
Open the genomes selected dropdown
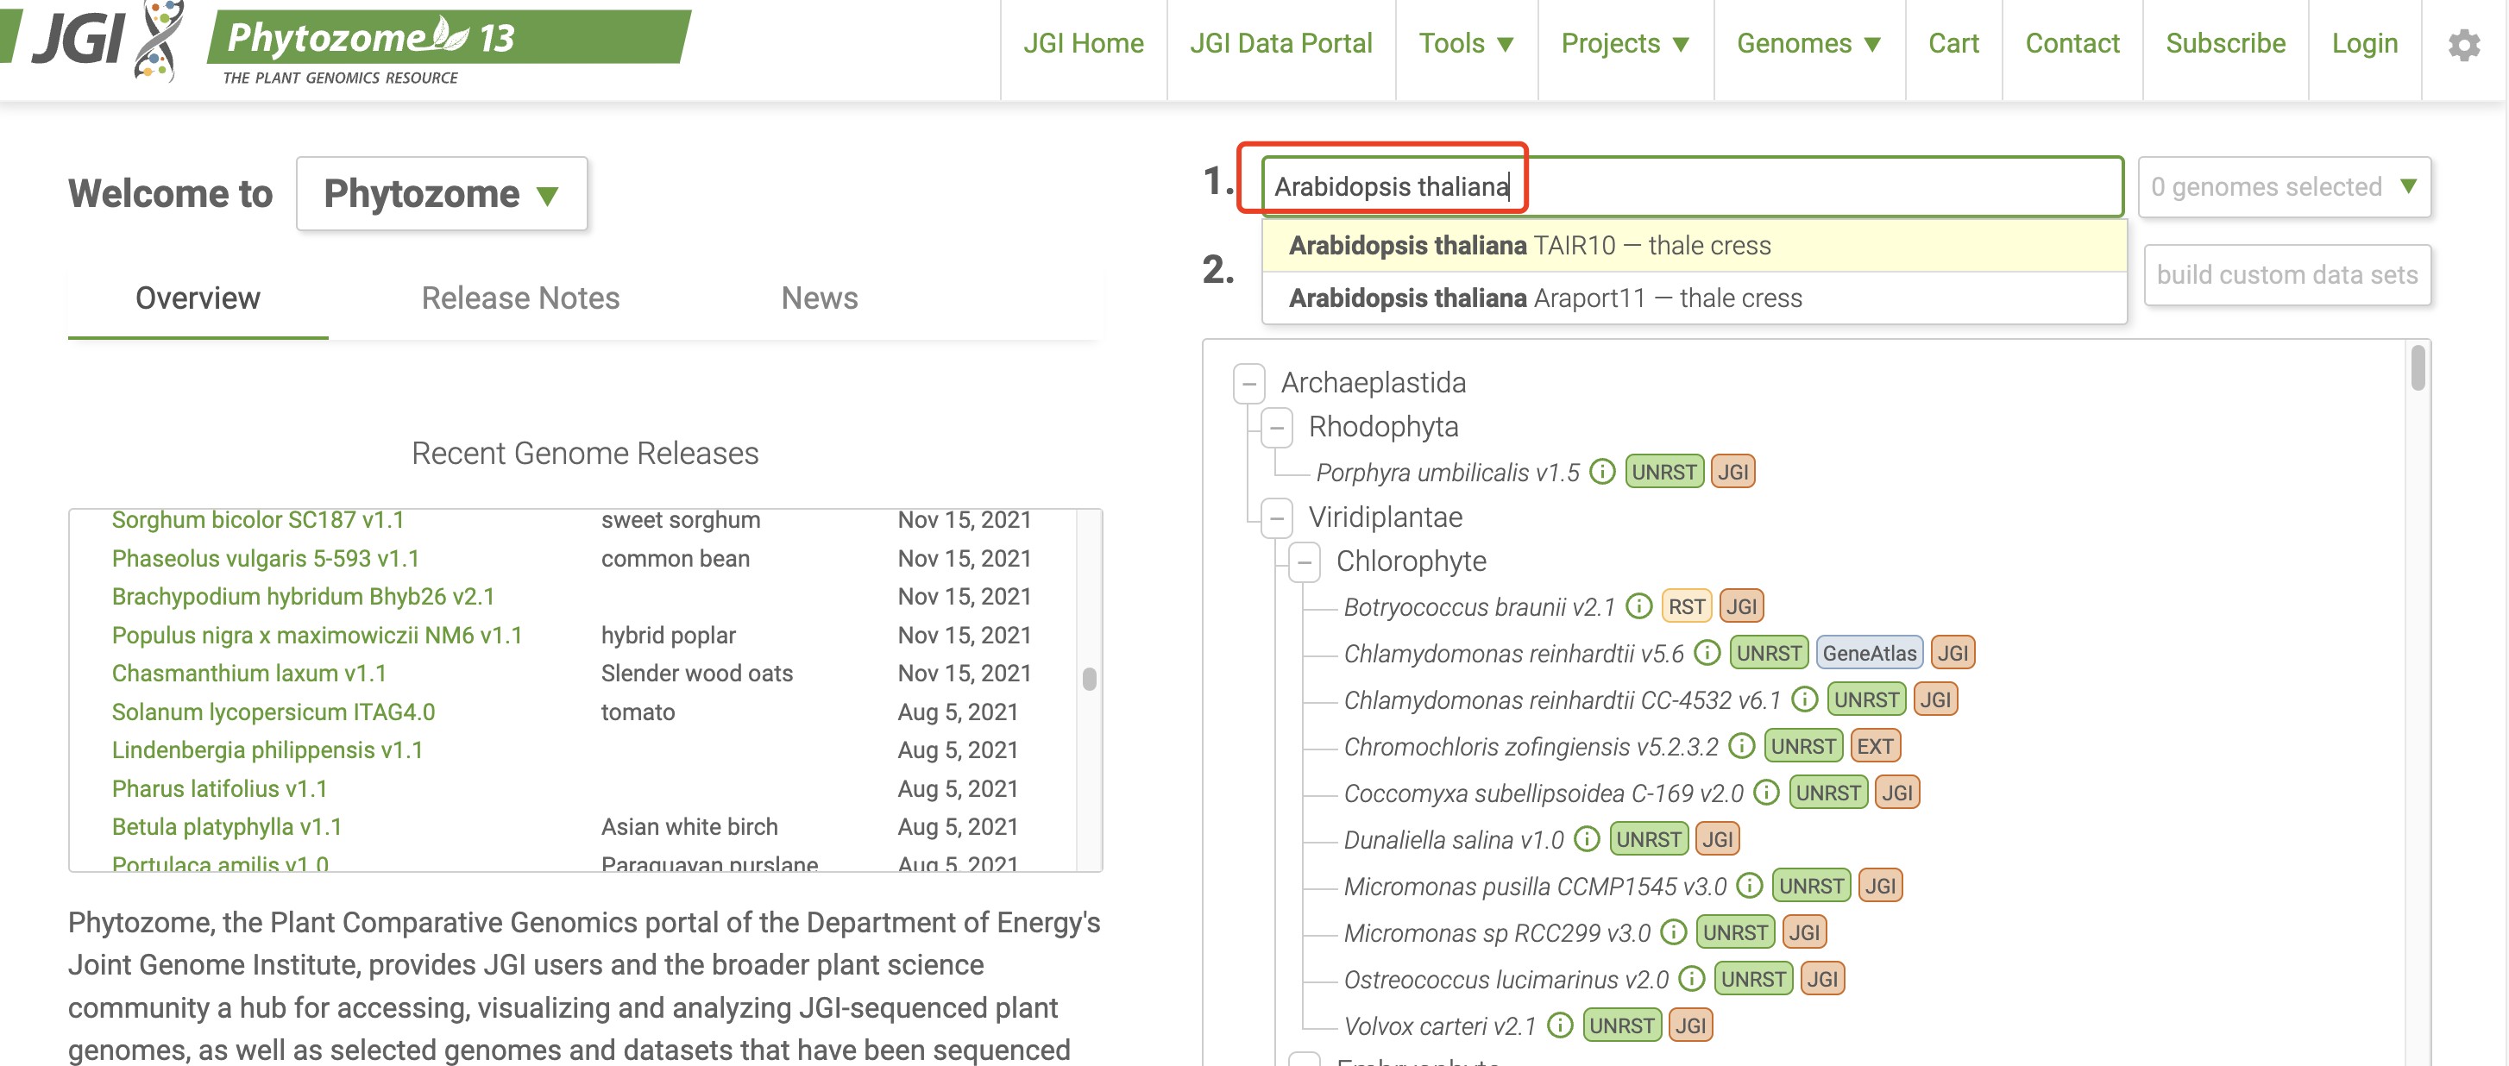pyautogui.click(x=2283, y=187)
